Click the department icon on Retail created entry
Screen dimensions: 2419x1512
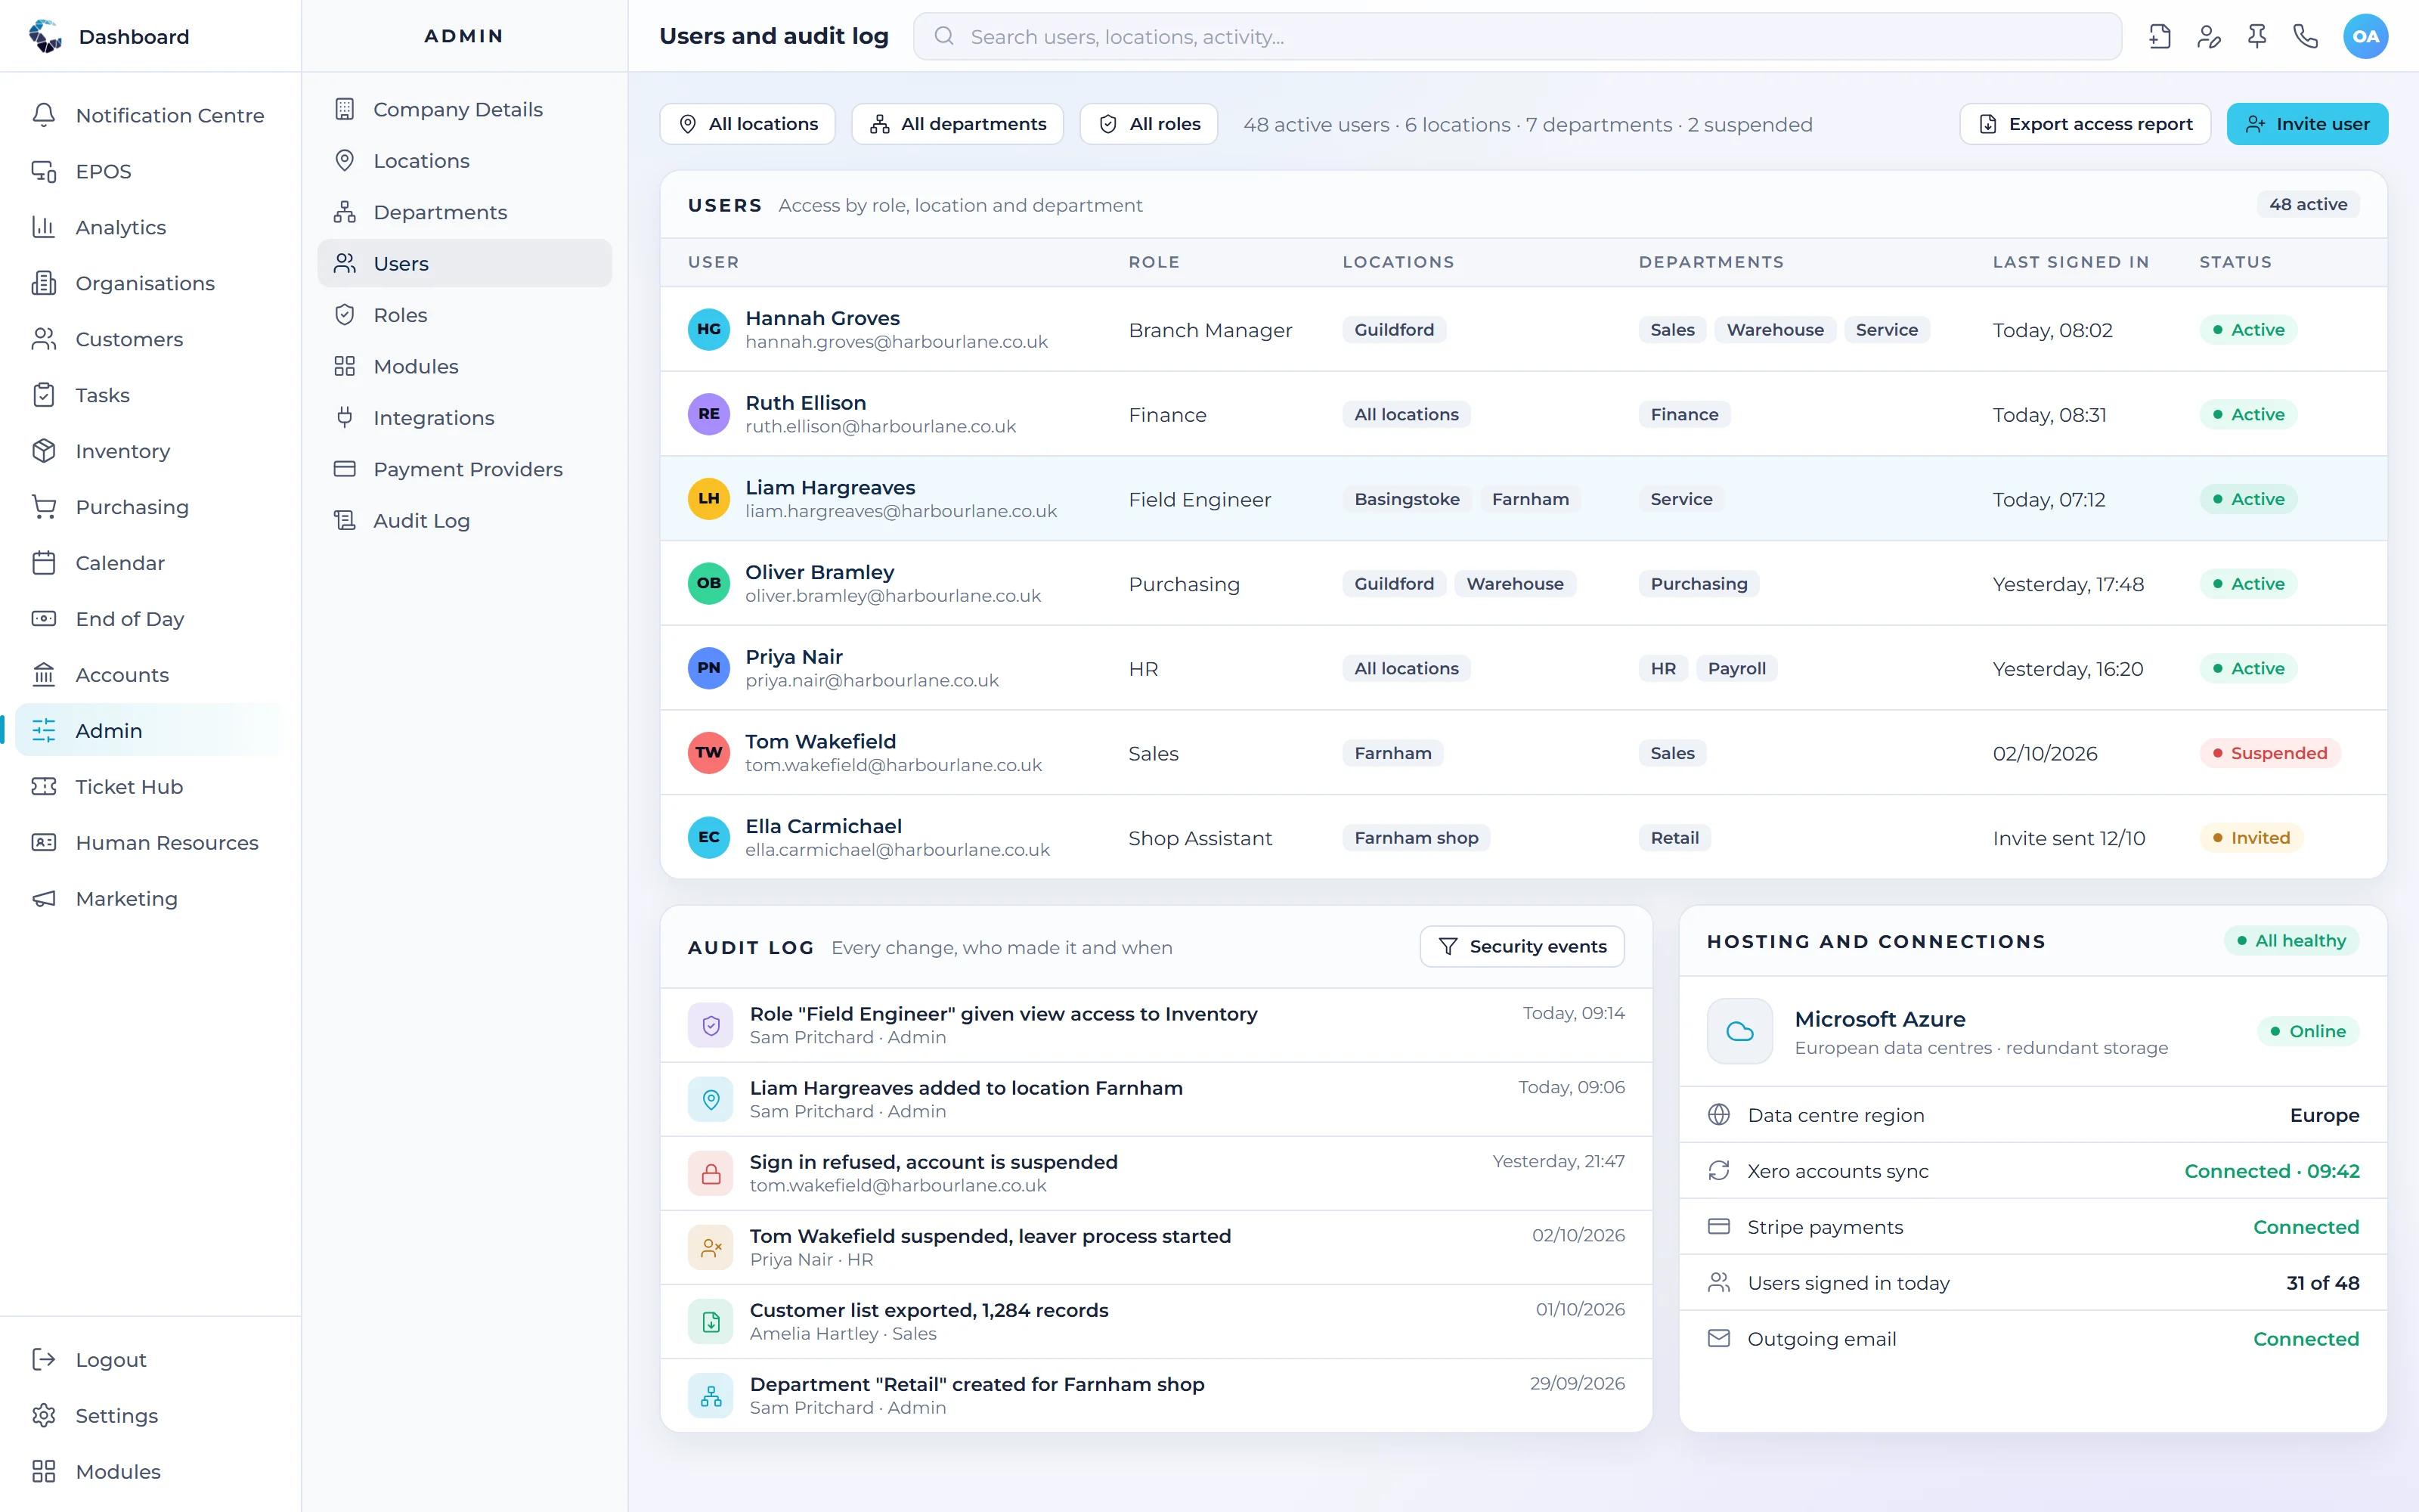coord(711,1395)
